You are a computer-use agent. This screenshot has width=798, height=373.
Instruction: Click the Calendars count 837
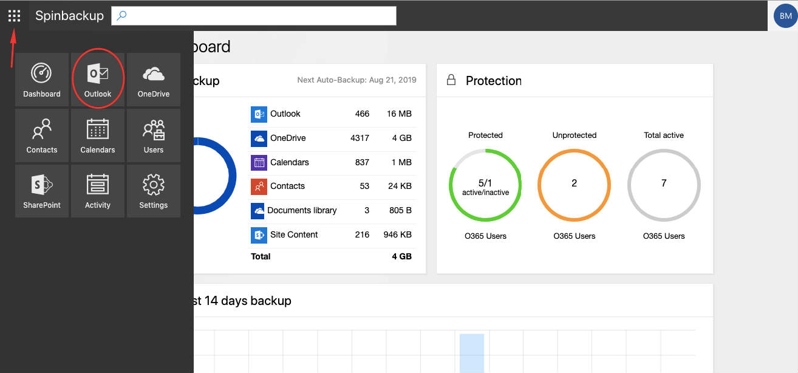[x=362, y=162]
